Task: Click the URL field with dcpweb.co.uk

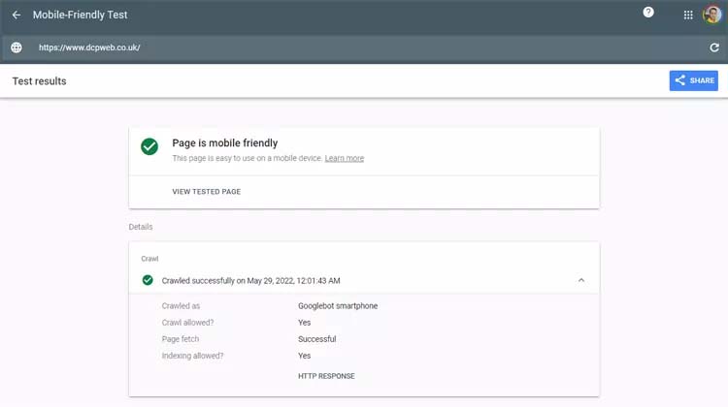Action: point(89,47)
